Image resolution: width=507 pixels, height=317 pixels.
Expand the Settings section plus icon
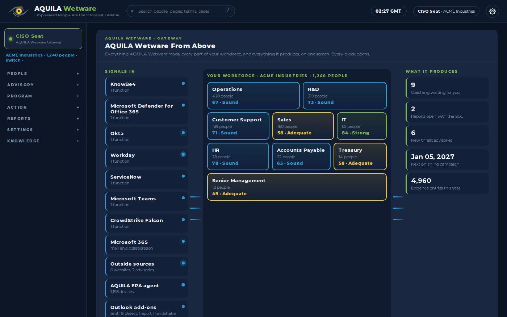pos(78,130)
